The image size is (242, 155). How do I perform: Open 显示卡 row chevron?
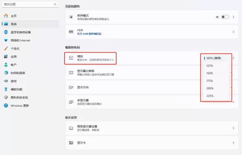point(234,143)
